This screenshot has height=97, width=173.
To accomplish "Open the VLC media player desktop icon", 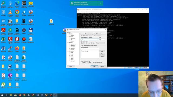I will [x=10, y=13].
